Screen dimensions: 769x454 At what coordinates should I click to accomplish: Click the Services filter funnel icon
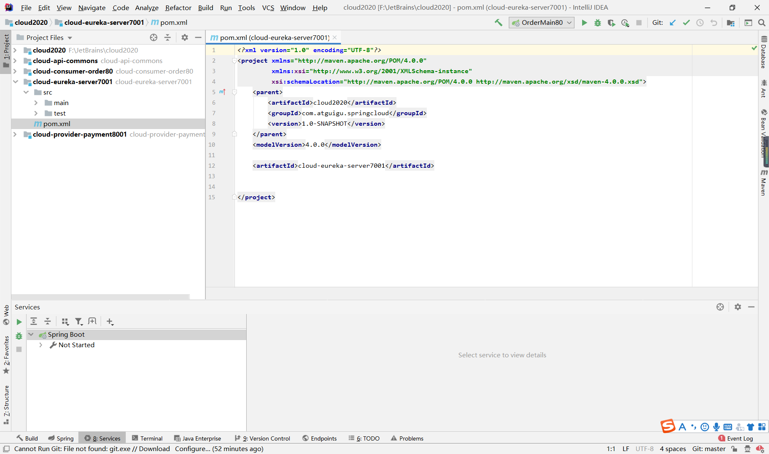(79, 322)
